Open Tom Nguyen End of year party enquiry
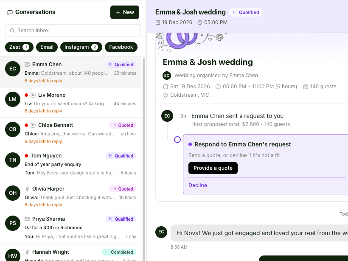Image resolution: width=348 pixels, height=261 pixels. pyautogui.click(x=70, y=165)
